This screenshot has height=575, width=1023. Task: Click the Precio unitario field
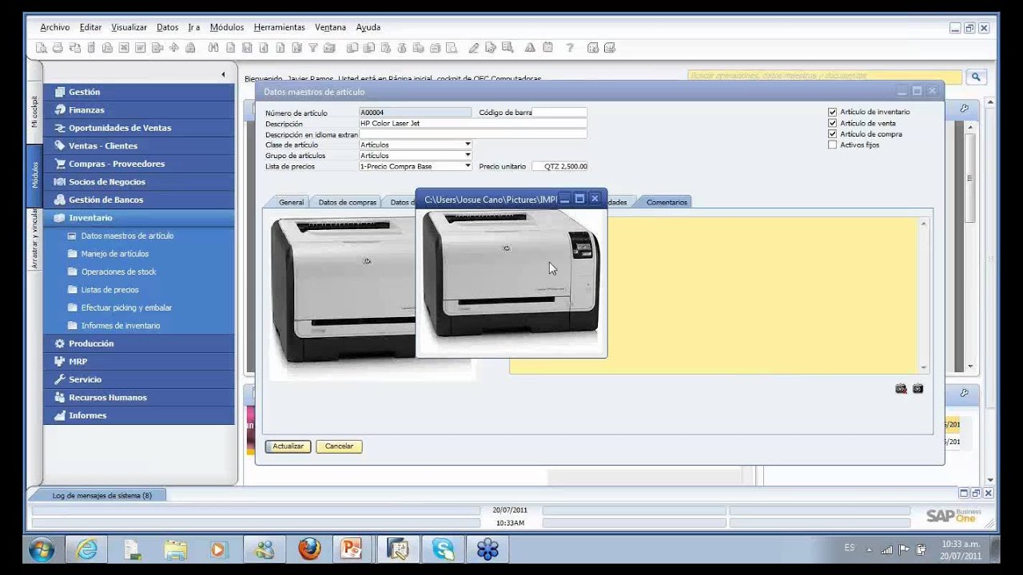pyautogui.click(x=559, y=166)
